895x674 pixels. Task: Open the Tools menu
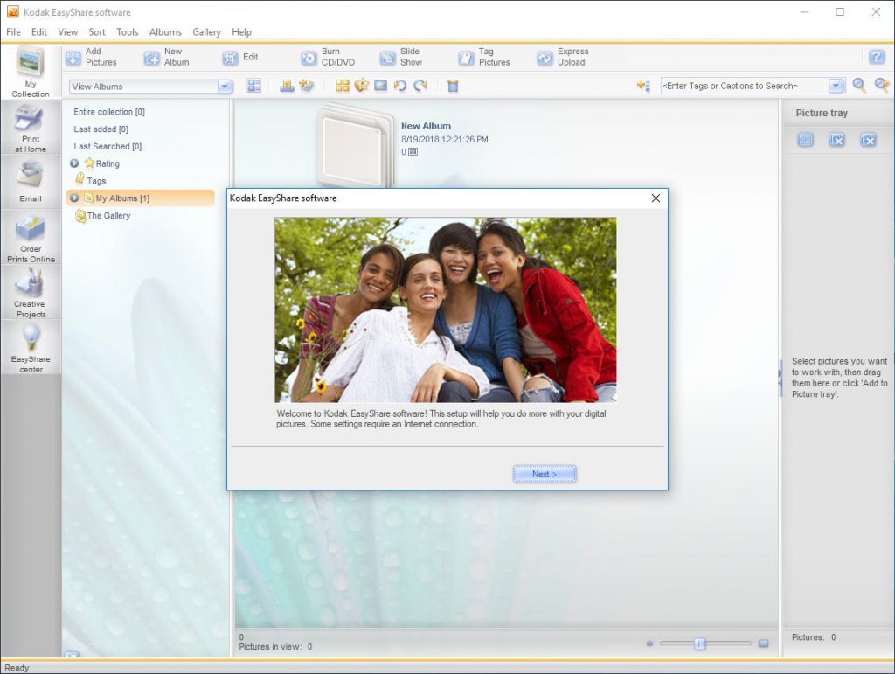click(128, 32)
